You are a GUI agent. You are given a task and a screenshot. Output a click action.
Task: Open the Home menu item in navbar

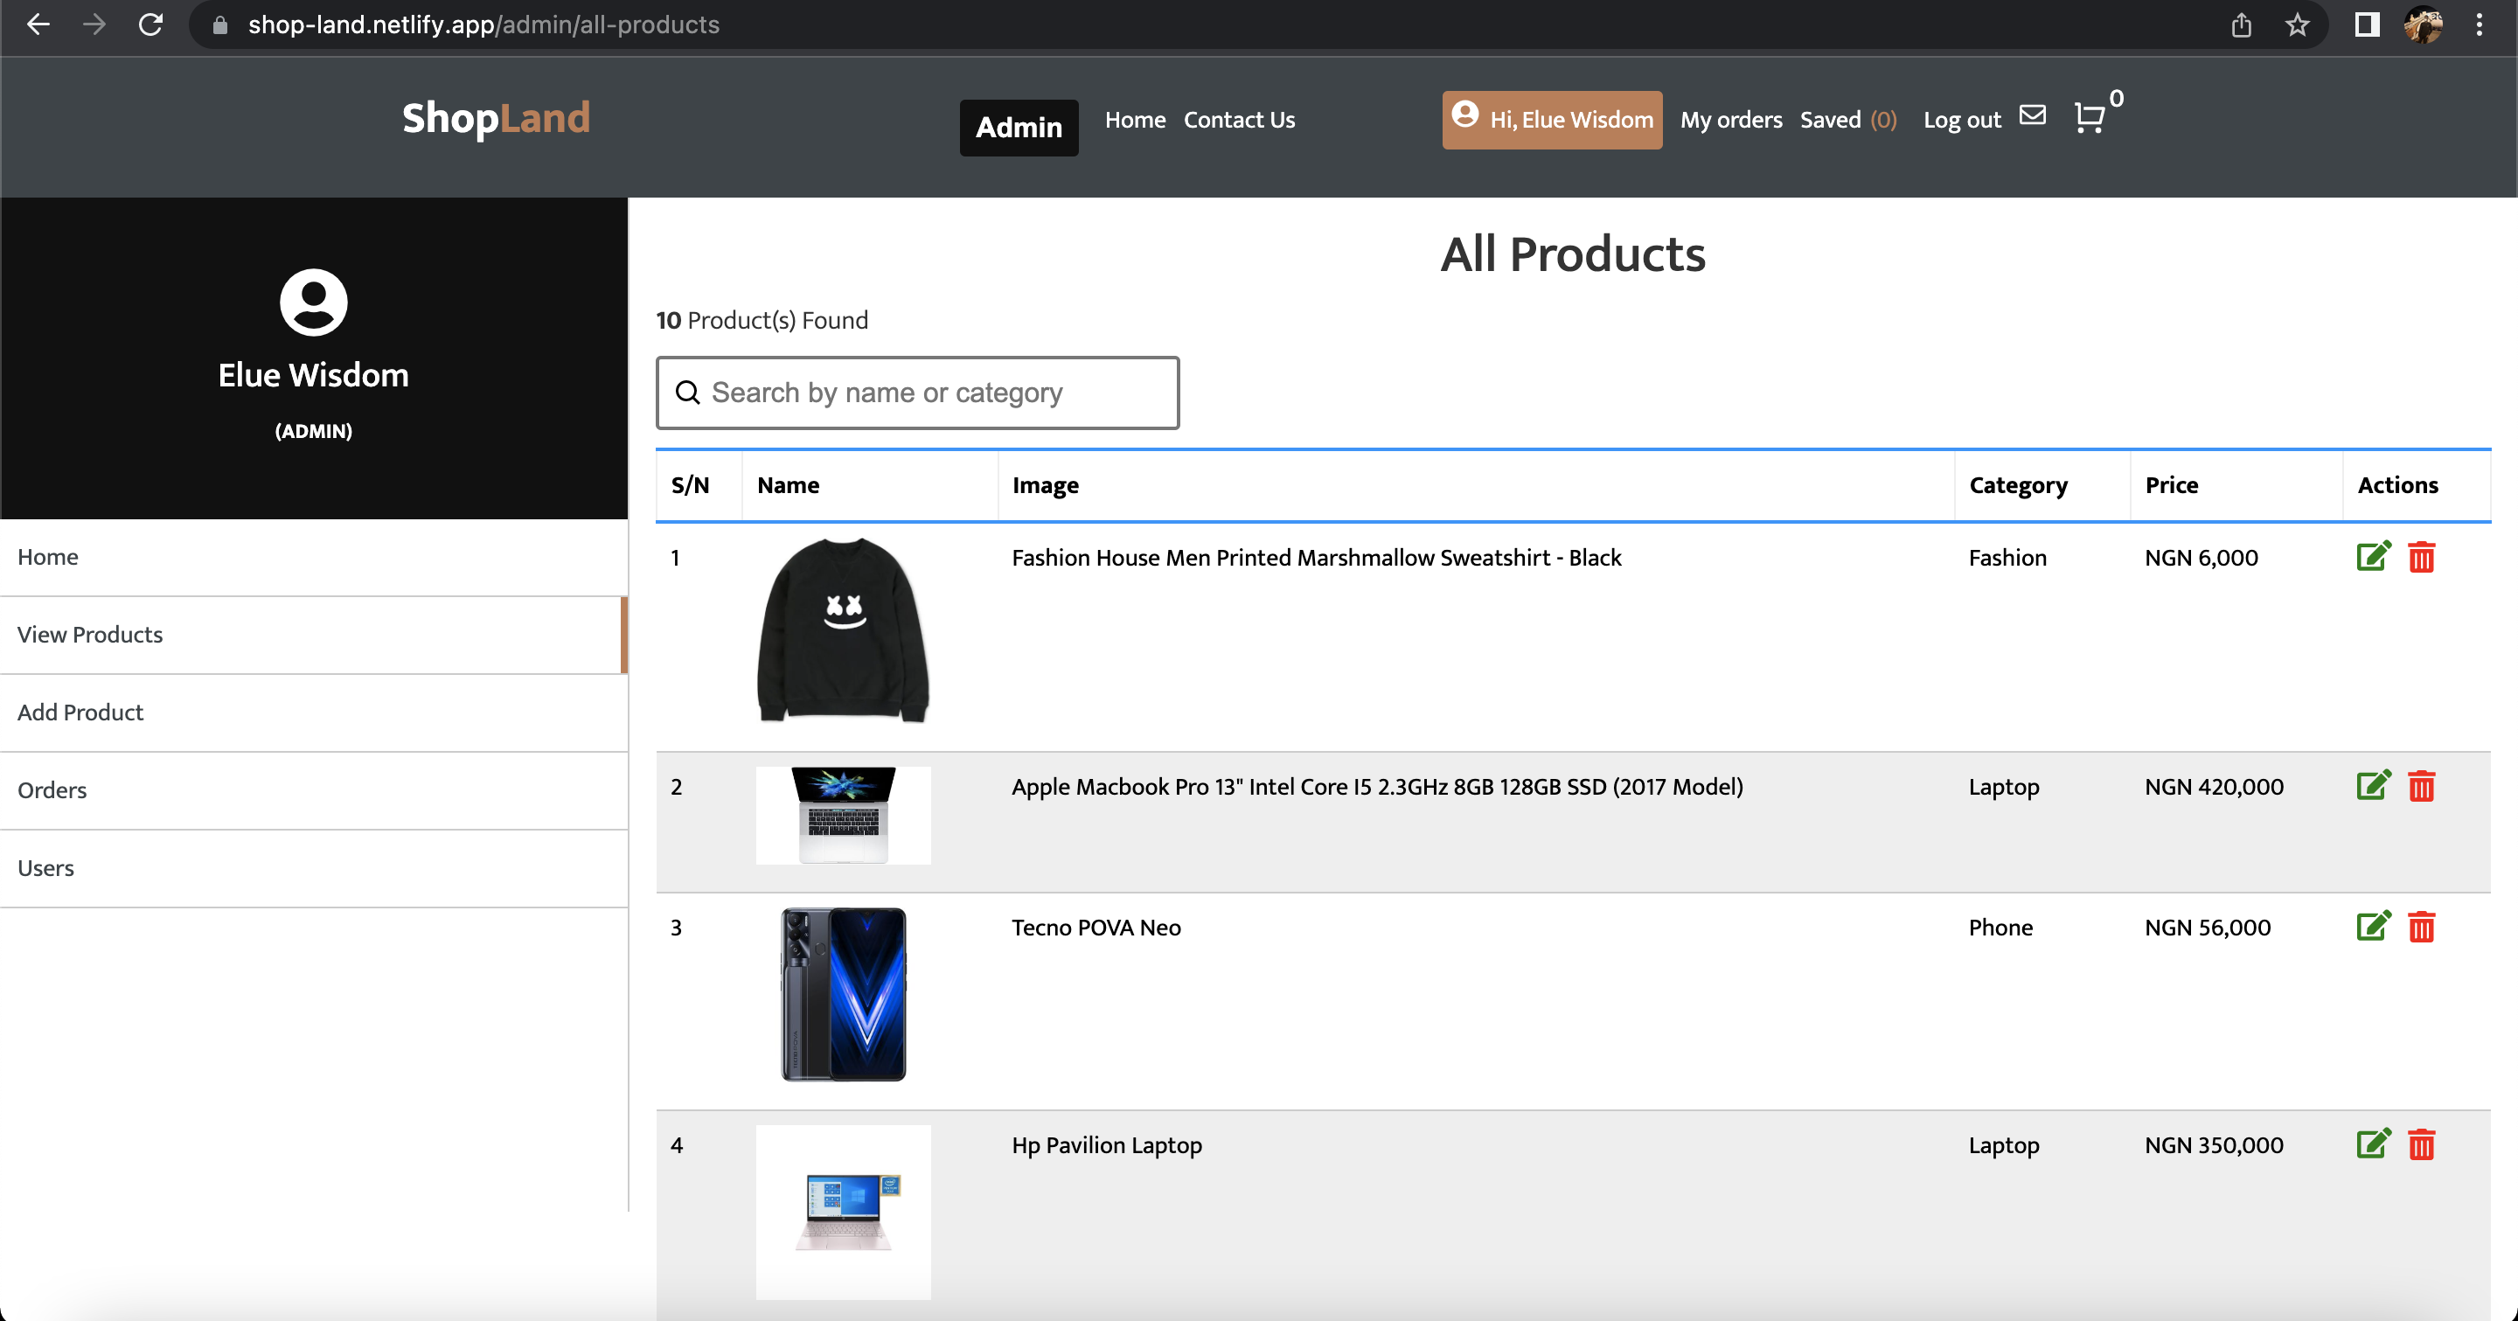click(1135, 119)
